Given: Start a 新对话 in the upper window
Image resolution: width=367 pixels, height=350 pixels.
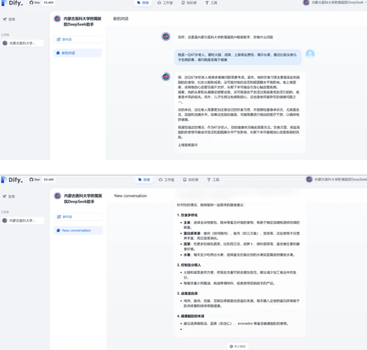Looking at the screenshot, I should tap(78, 39).
